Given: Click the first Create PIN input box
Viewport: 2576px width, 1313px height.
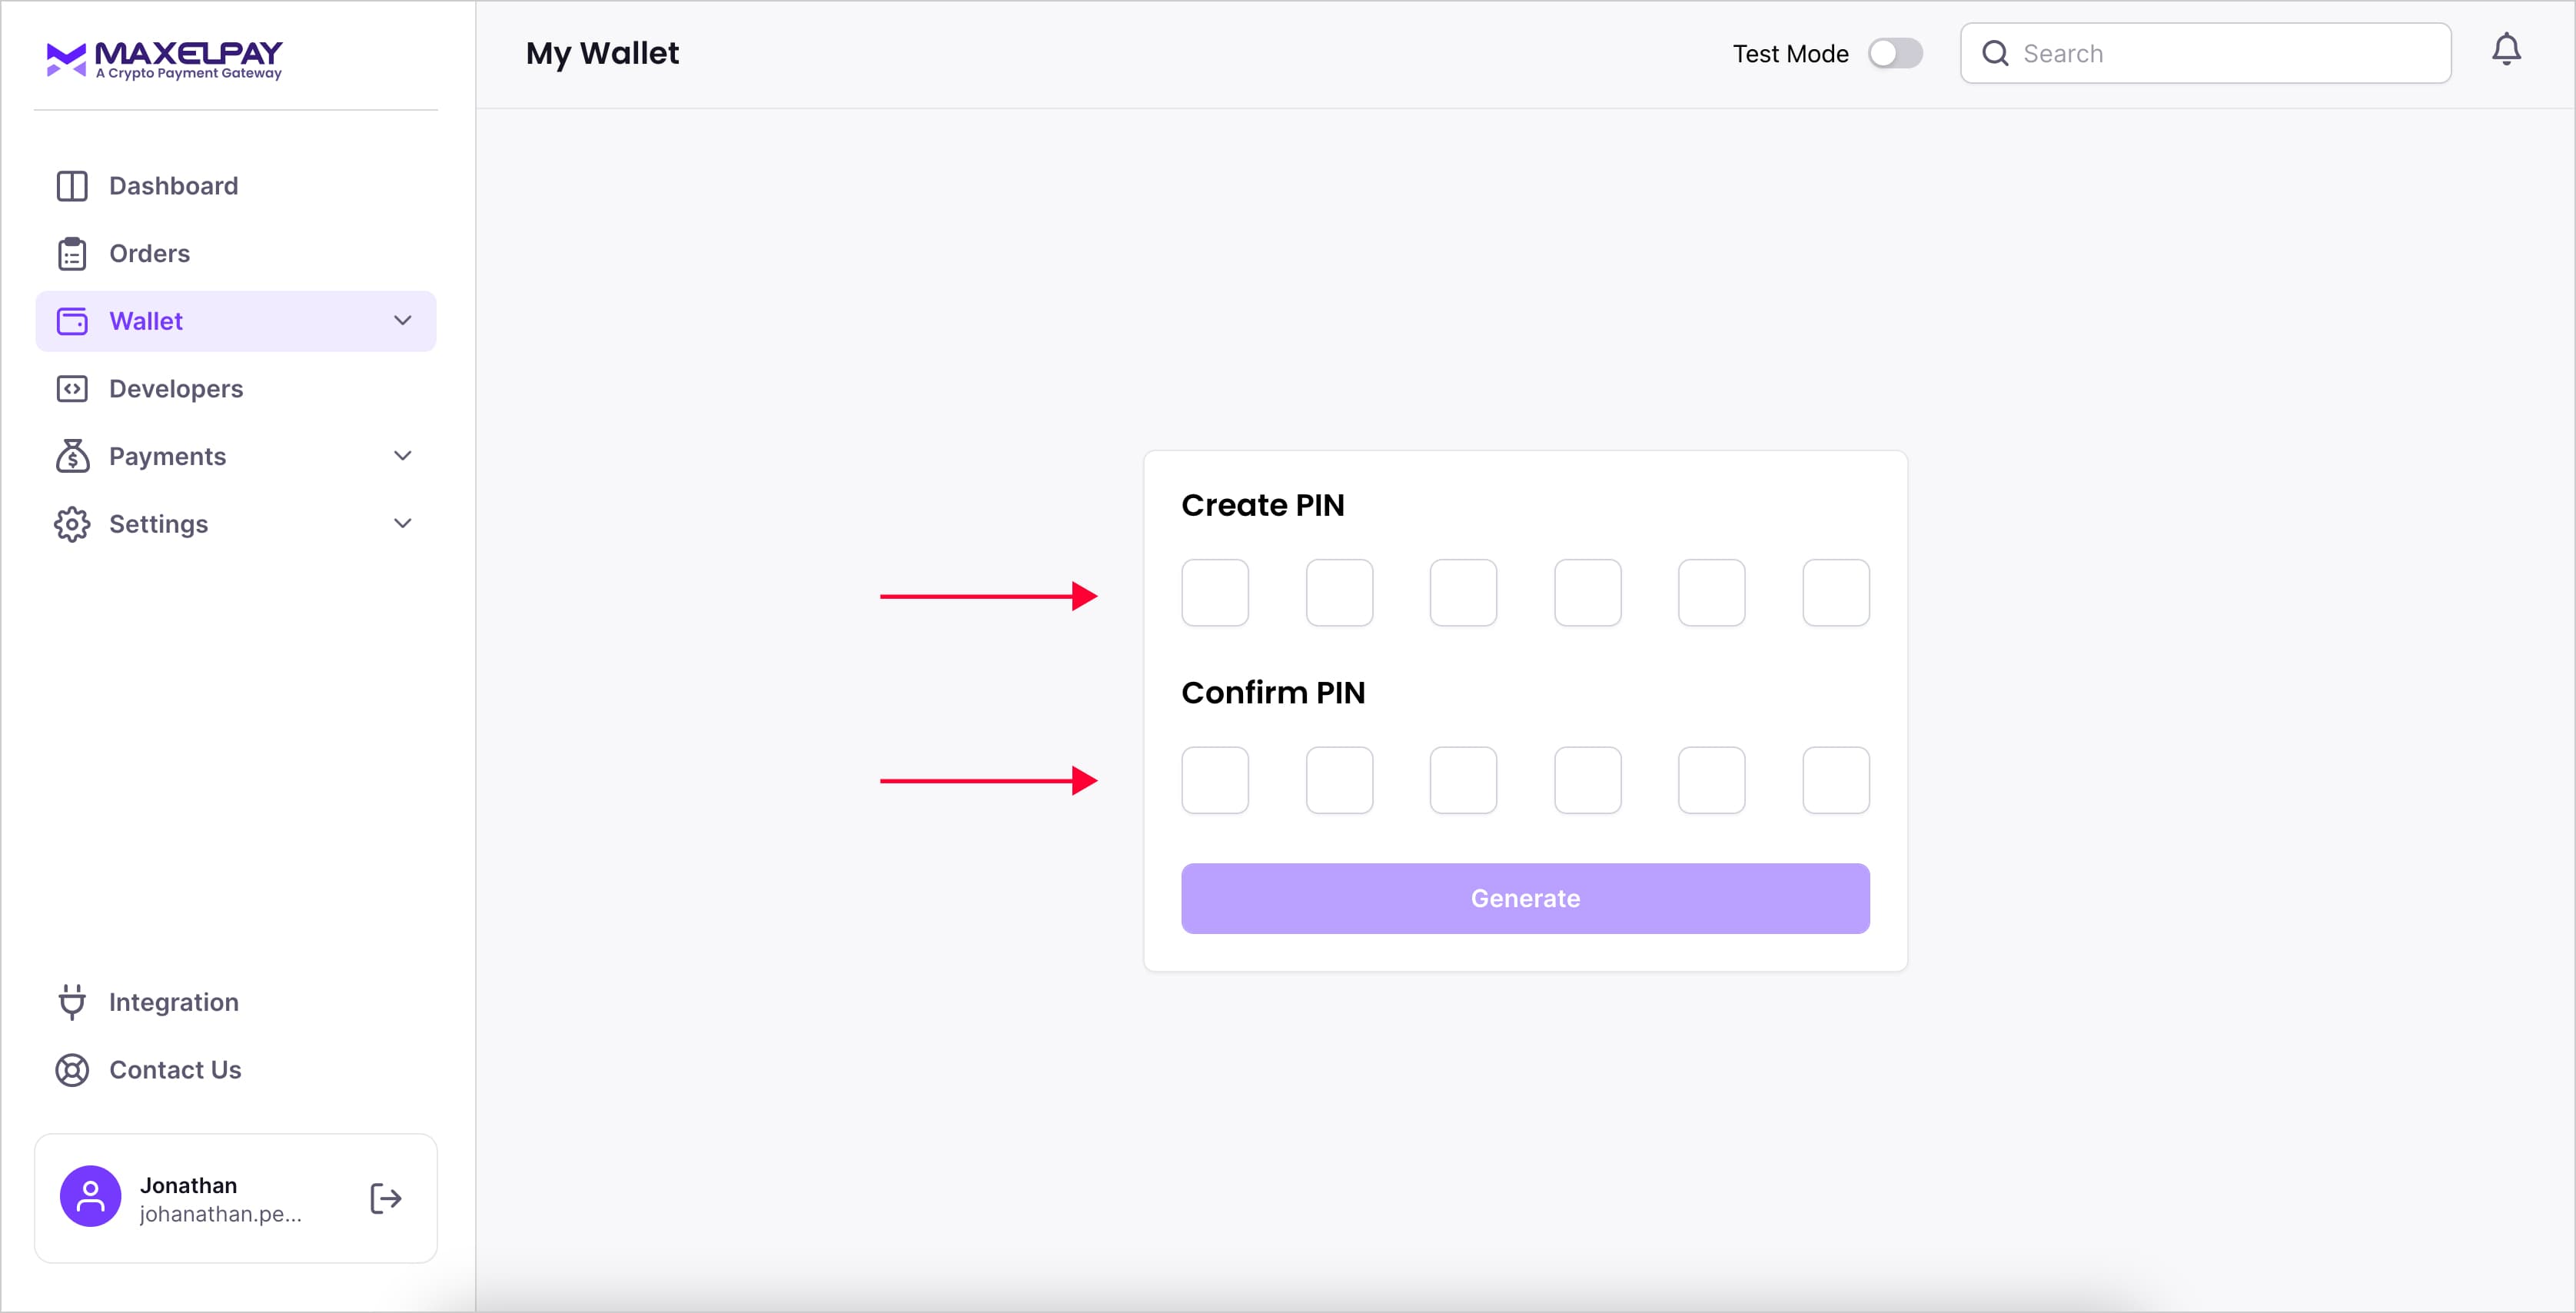Looking at the screenshot, I should 1215,592.
